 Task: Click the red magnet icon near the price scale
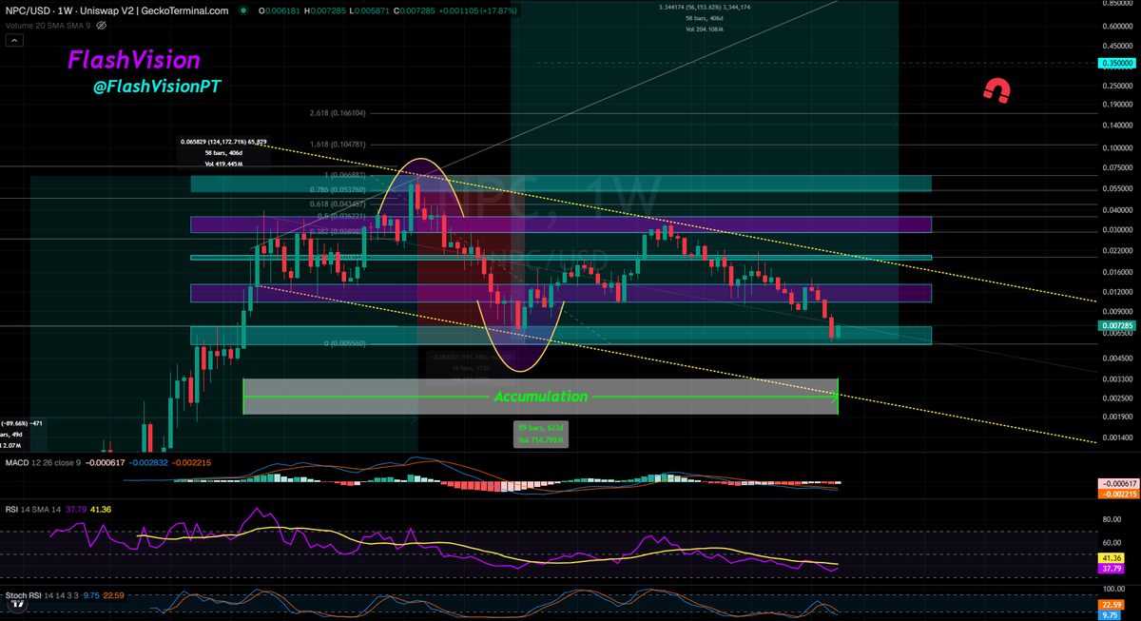[x=998, y=91]
